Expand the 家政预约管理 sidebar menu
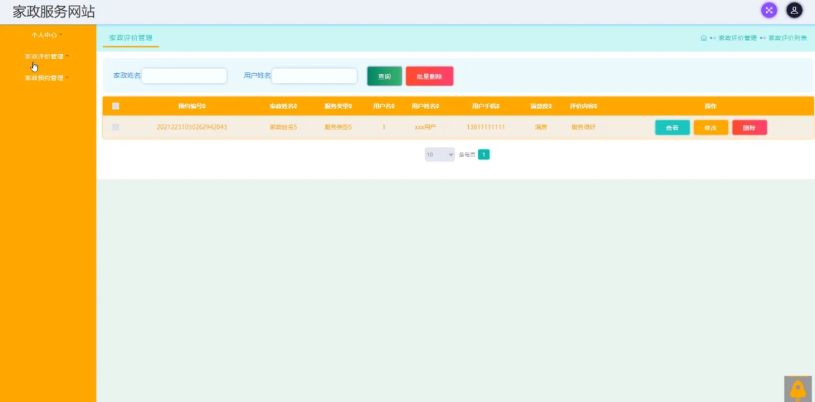The image size is (815, 402). click(x=47, y=78)
